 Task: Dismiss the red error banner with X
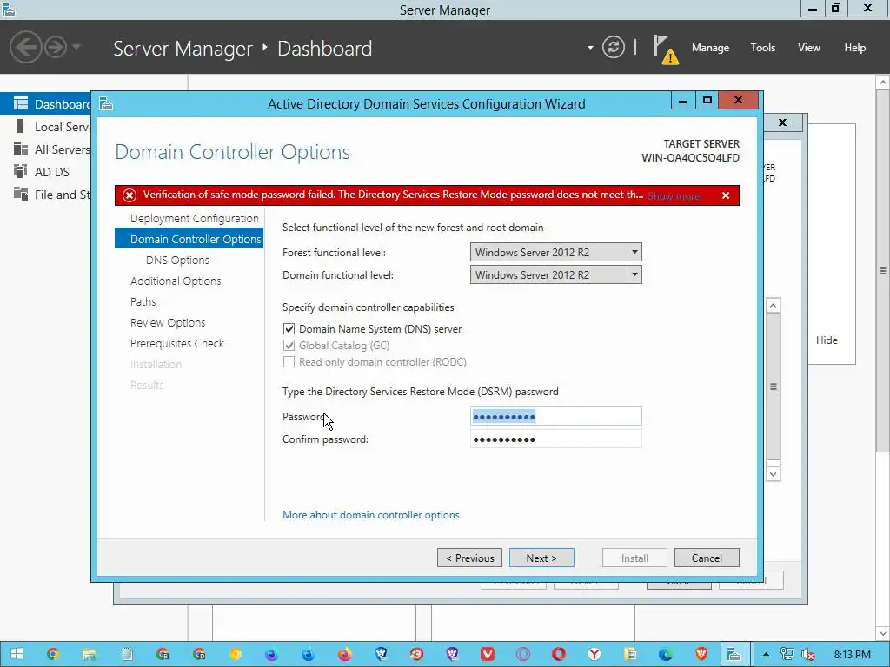726,195
